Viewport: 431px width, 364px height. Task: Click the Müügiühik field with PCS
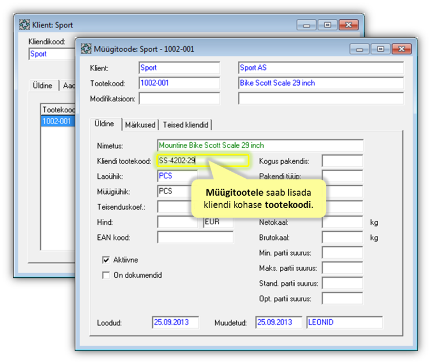click(x=174, y=192)
